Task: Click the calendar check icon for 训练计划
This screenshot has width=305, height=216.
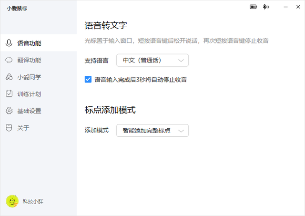Action: point(9,94)
